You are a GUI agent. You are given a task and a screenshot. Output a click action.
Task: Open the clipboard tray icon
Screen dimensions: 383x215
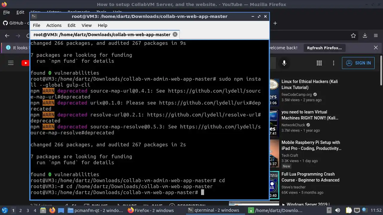pos(349,211)
